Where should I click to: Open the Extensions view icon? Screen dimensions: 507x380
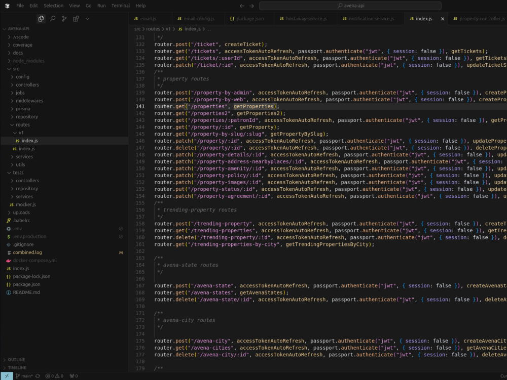click(x=76, y=19)
